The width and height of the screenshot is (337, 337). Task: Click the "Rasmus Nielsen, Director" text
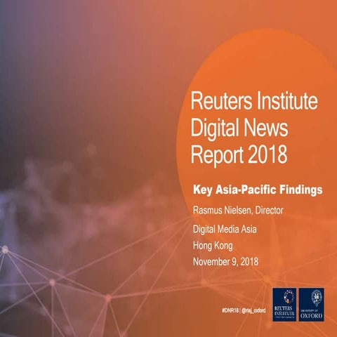point(238,211)
